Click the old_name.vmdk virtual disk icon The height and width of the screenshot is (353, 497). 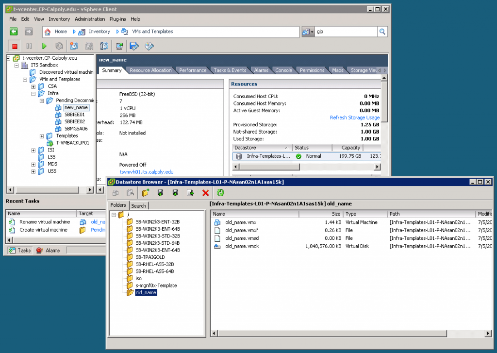coord(217,246)
